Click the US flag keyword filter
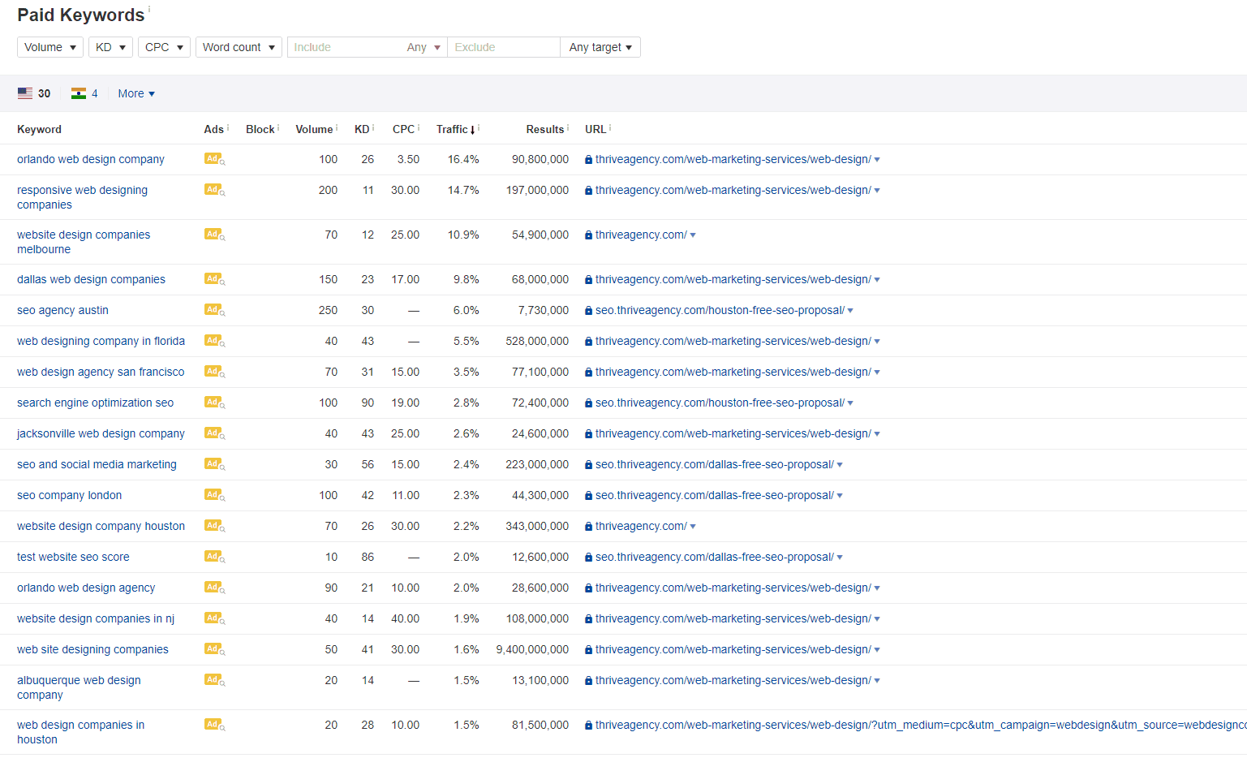Screen dimensions: 1247x758 pos(25,93)
